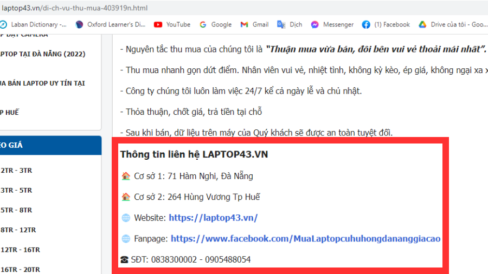Screen dimensions: 488x274
Task: Select the 16TR - 20TR price range
Action: 20,270
